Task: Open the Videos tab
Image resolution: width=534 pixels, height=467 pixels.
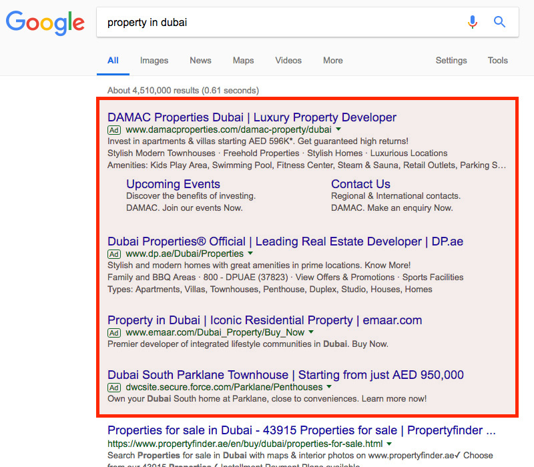Action: pyautogui.click(x=288, y=61)
